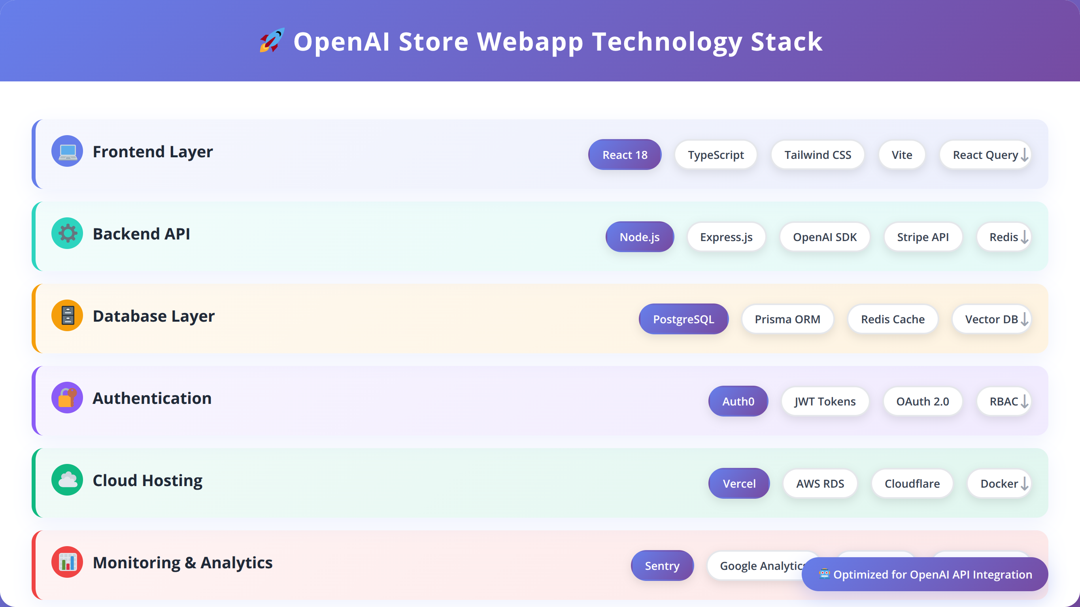Select the PostgreSQL tag

(683, 319)
